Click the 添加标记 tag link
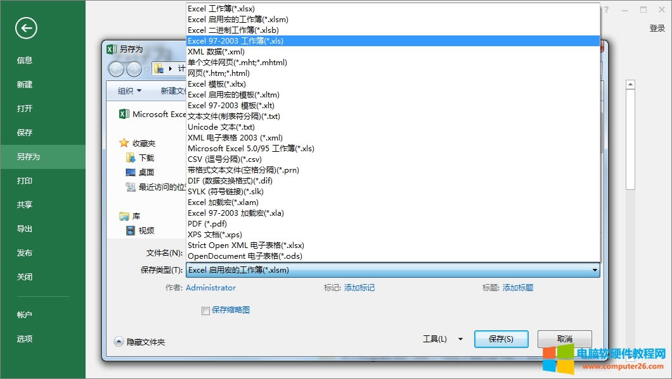The width and height of the screenshot is (672, 379). point(359,288)
